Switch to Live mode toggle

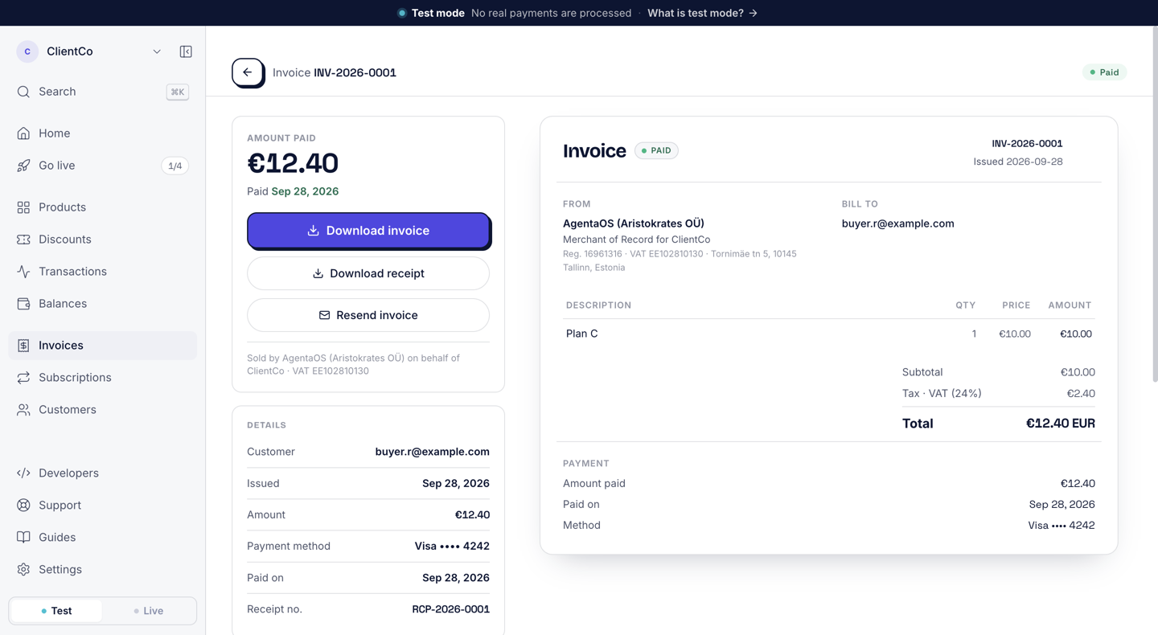(x=149, y=611)
